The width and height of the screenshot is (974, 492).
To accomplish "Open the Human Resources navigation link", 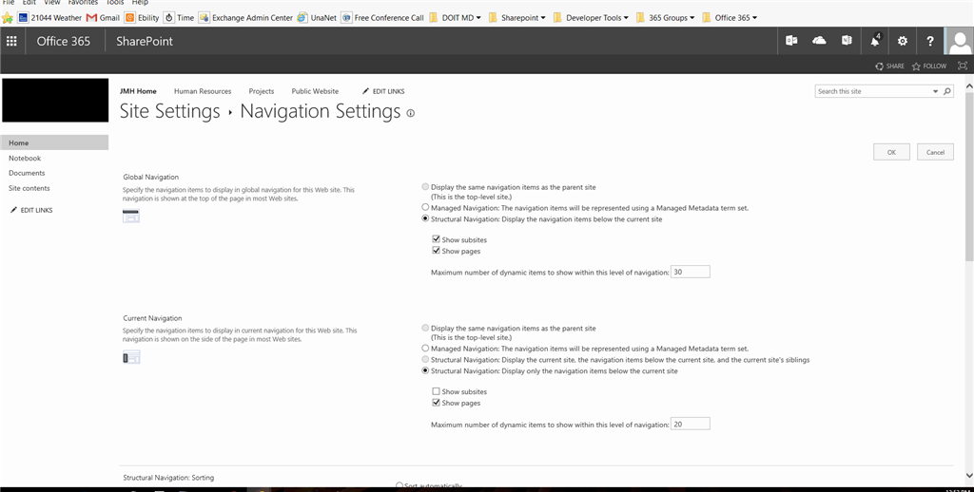I will point(203,91).
